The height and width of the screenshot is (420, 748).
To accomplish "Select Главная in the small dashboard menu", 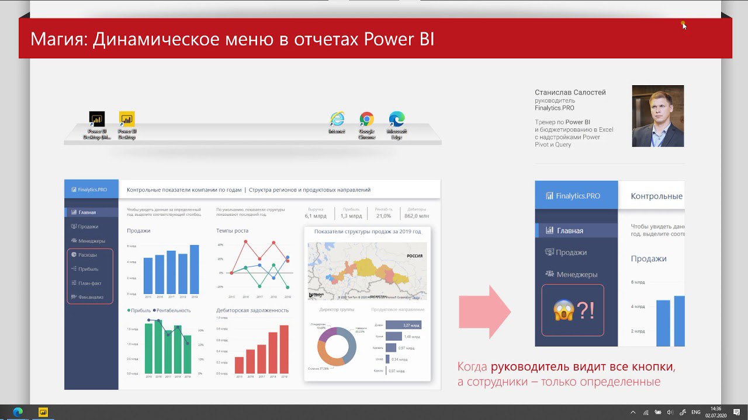I will tap(91, 212).
